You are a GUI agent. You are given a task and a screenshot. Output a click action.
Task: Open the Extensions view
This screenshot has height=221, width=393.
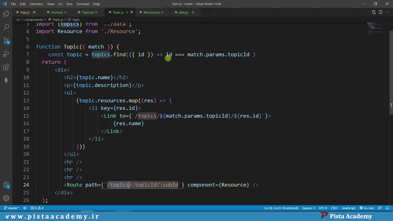[6, 68]
